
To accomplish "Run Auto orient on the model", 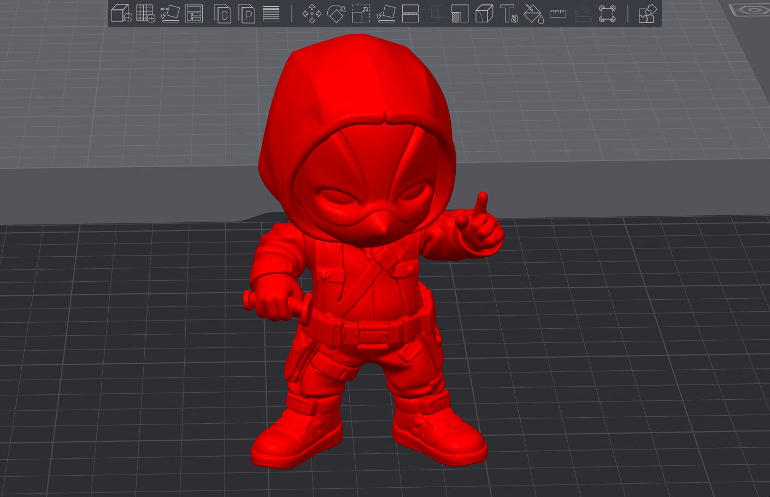I will (170, 13).
